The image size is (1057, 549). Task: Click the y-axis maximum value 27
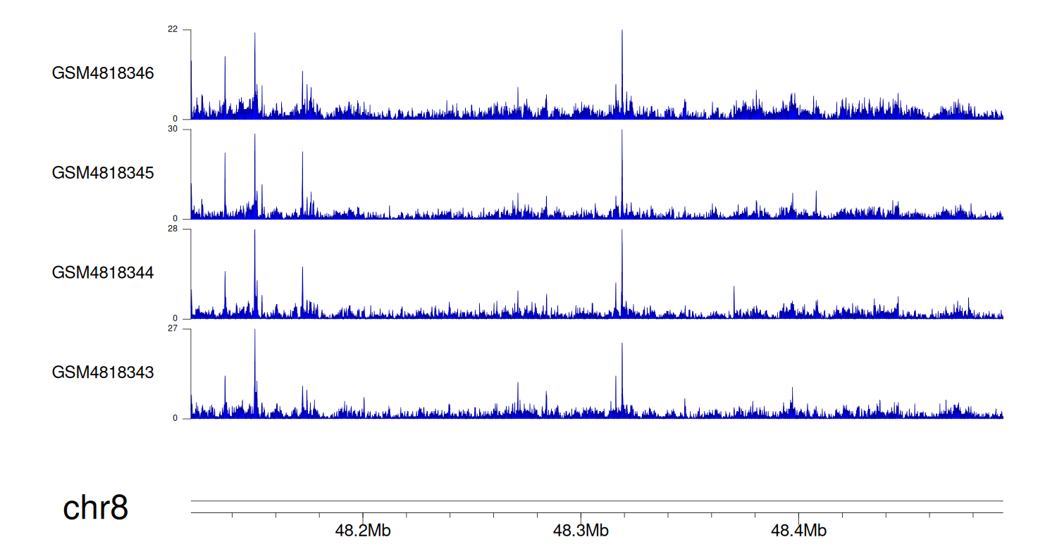click(173, 329)
